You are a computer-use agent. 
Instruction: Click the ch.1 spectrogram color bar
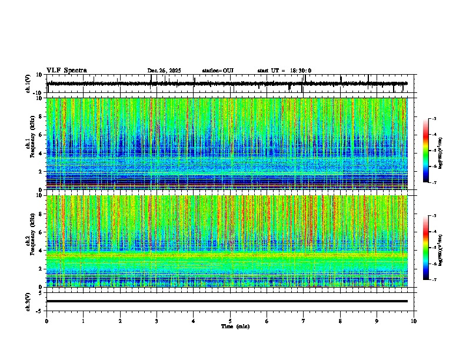point(425,151)
